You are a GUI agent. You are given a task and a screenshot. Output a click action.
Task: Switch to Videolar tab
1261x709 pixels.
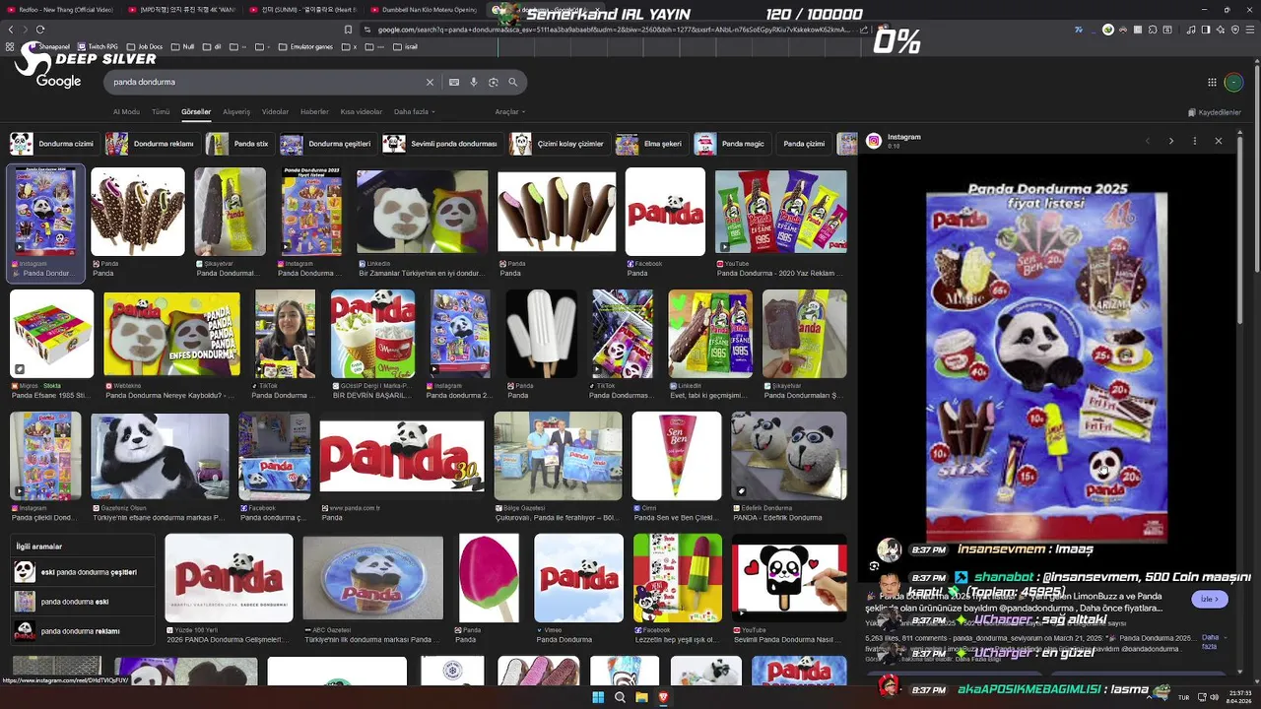[275, 112]
